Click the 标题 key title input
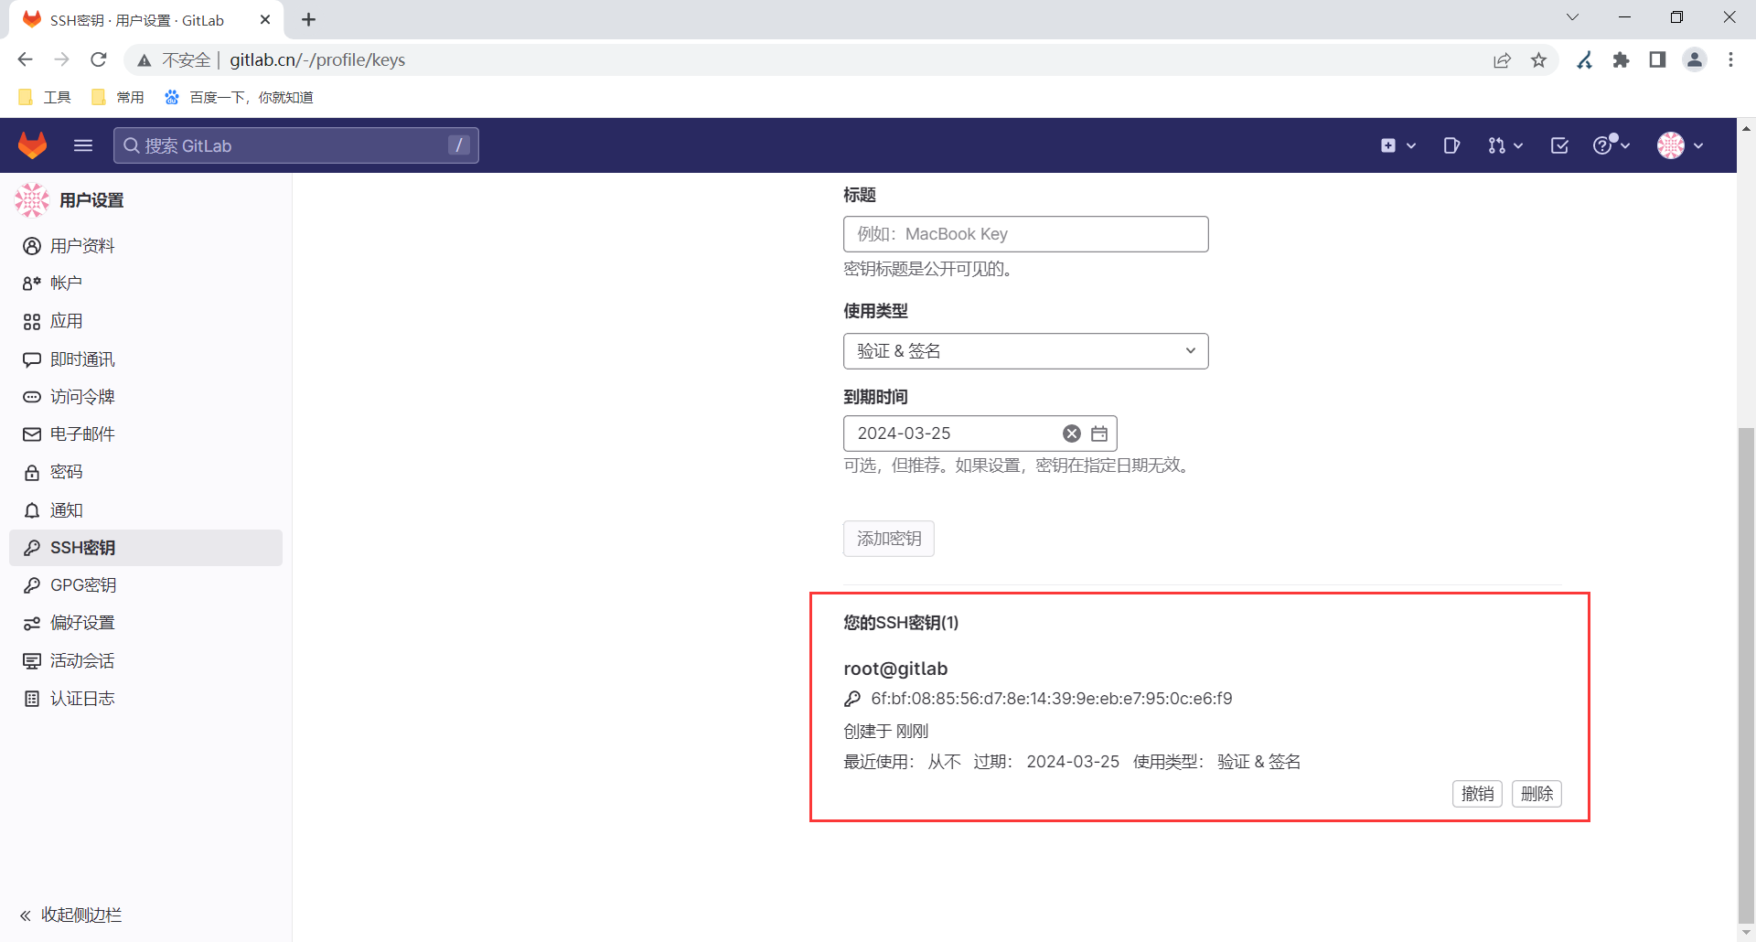 click(x=1026, y=234)
